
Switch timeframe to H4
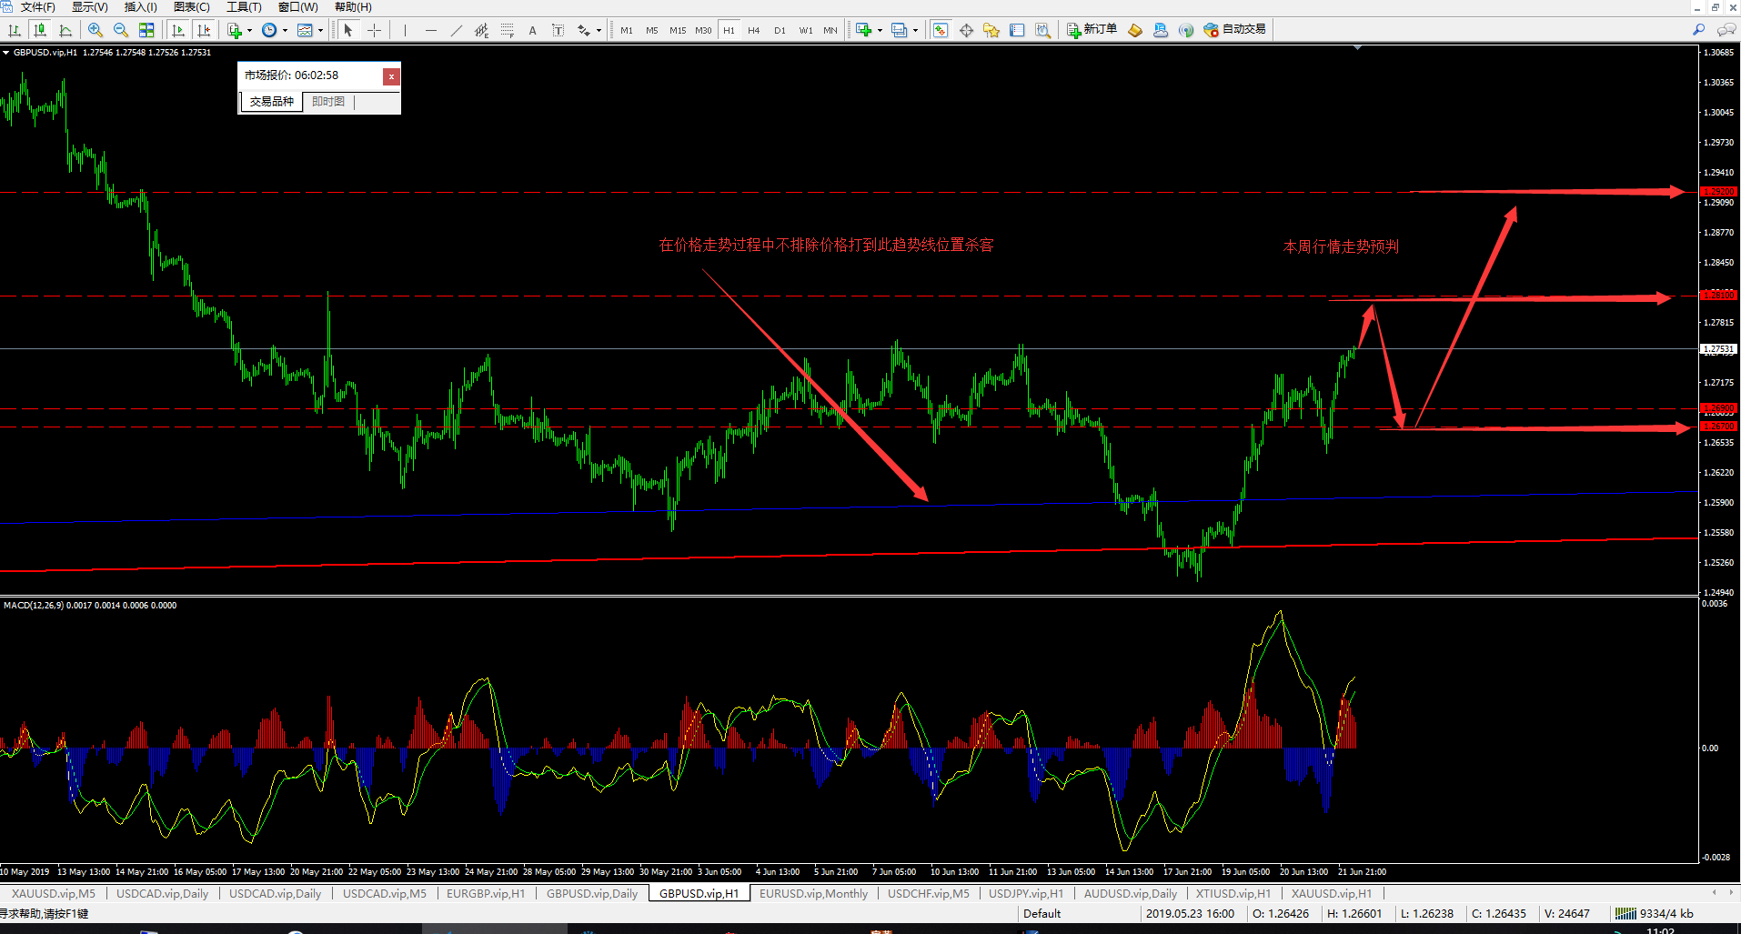(754, 30)
